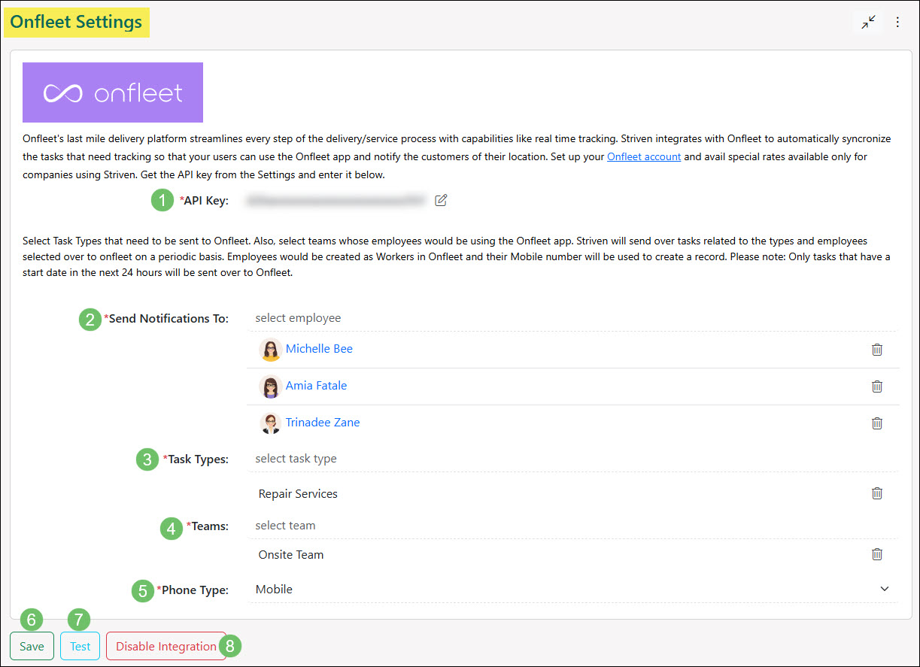Delete Onsite Team from teams

[x=876, y=554]
